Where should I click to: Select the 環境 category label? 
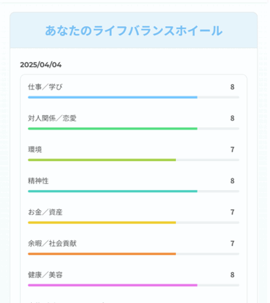click(x=35, y=149)
